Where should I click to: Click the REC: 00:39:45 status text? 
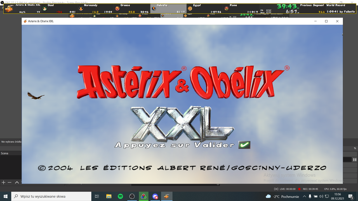[x=310, y=189]
